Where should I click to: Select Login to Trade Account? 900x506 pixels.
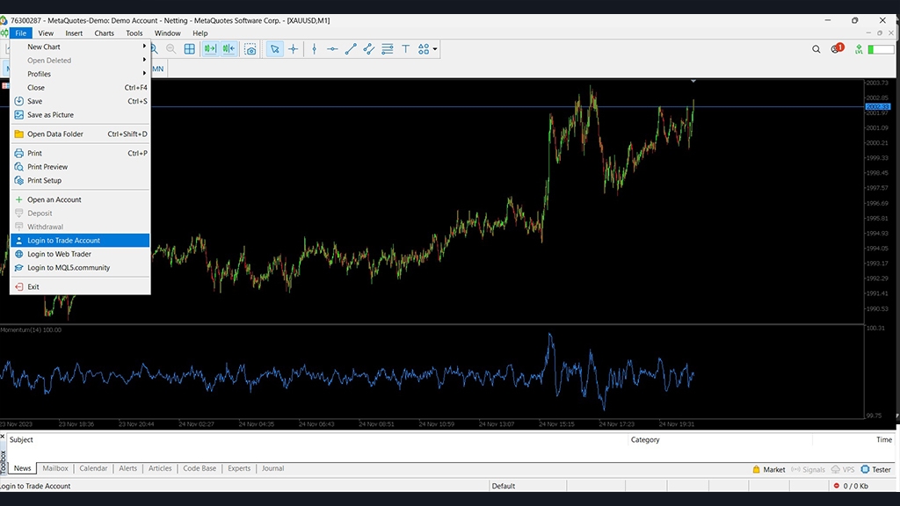80,241
